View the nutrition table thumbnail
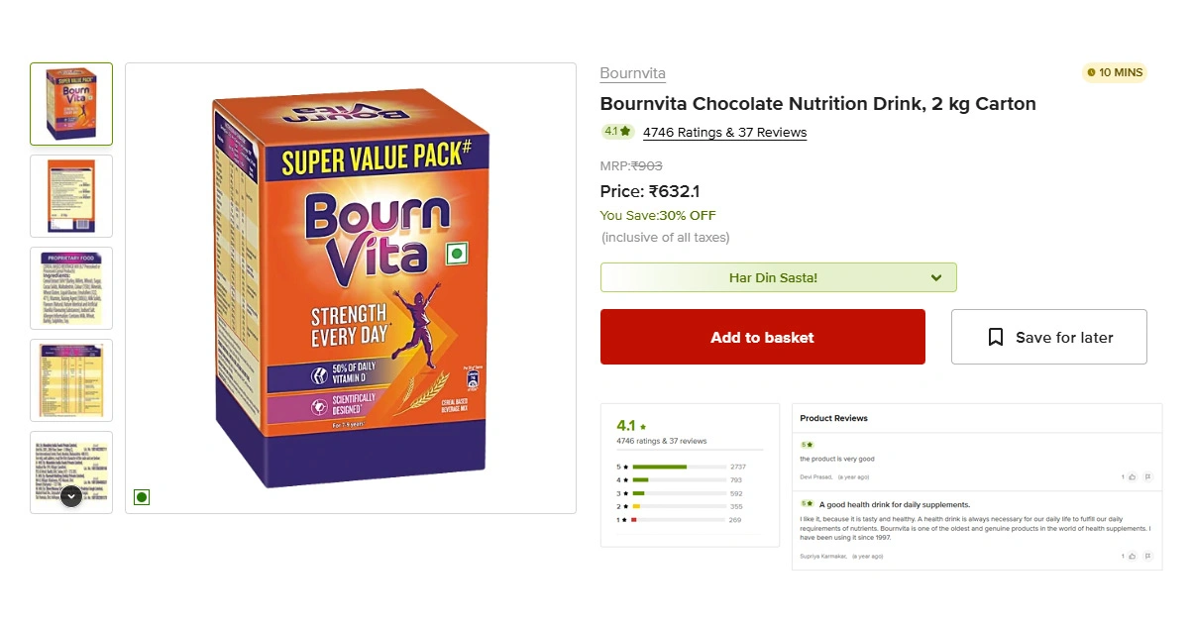 pyautogui.click(x=71, y=379)
